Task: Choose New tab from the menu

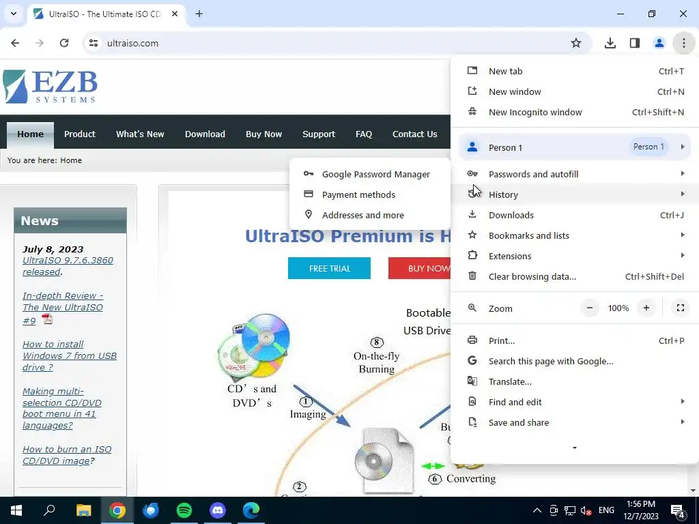Action: (x=575, y=71)
